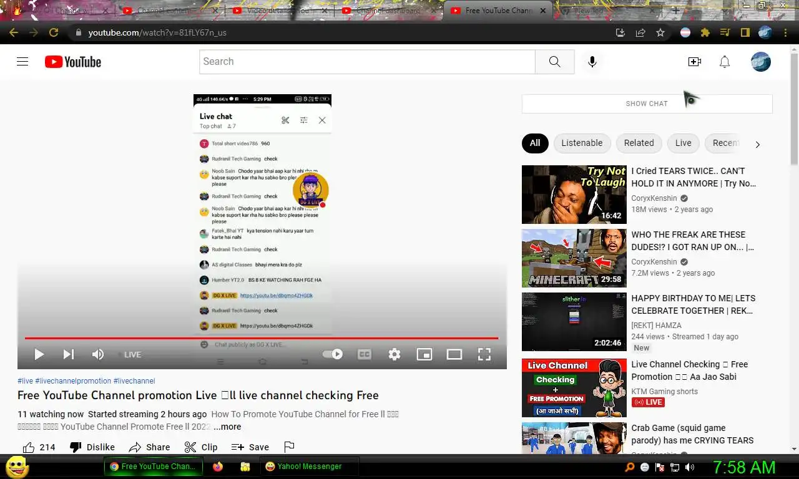Go to YouTube home via logo
Image resolution: width=799 pixels, height=479 pixels.
click(73, 62)
